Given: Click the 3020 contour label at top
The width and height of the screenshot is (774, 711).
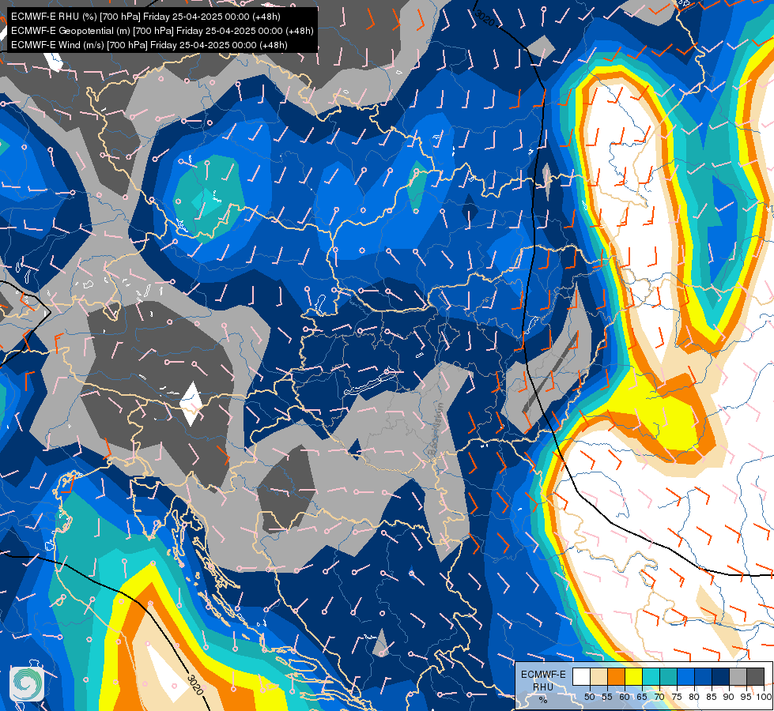Looking at the screenshot, I should pyautogui.click(x=484, y=17).
